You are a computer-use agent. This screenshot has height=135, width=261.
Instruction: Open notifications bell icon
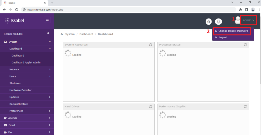pos(218,22)
